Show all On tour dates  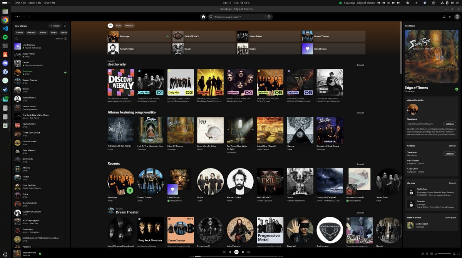click(452, 183)
